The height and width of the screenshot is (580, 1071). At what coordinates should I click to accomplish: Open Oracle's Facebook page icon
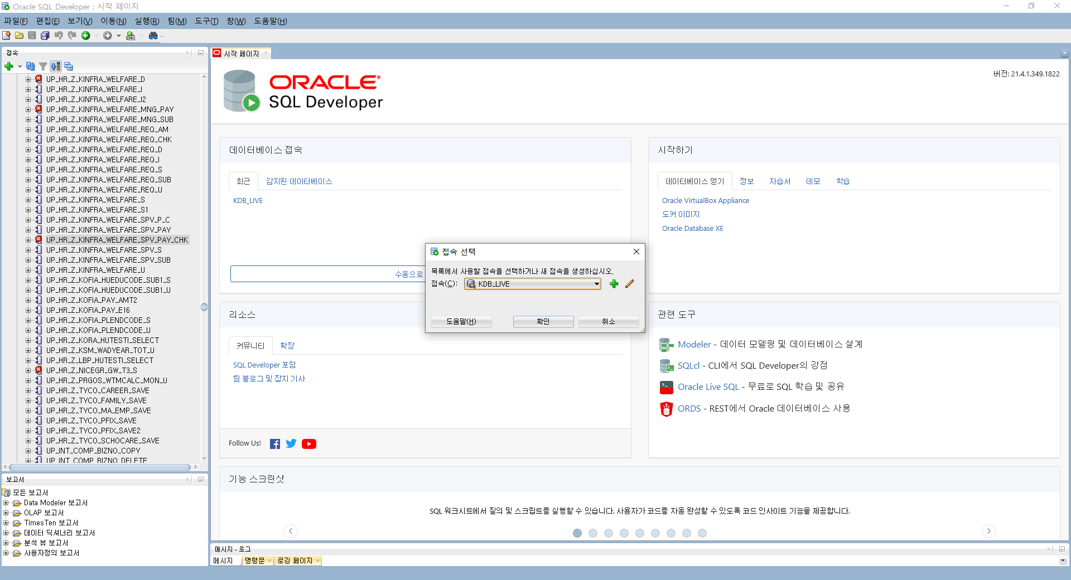[x=275, y=444]
